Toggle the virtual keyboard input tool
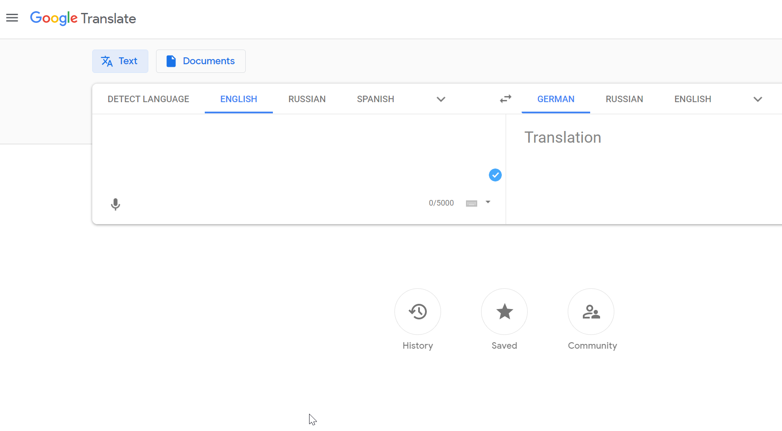Viewport: 782px width, 431px height. [x=471, y=203]
